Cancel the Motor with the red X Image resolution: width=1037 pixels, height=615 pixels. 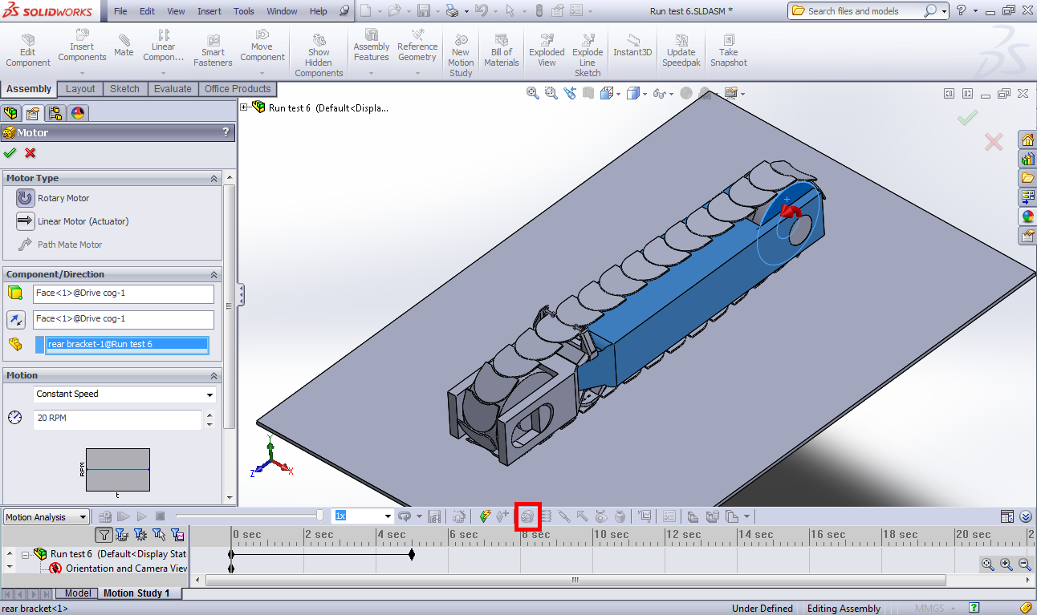tap(31, 153)
